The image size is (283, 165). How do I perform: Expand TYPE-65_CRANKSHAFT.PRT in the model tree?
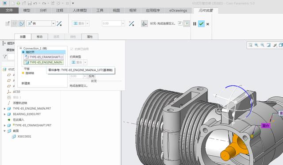[x=5, y=125]
